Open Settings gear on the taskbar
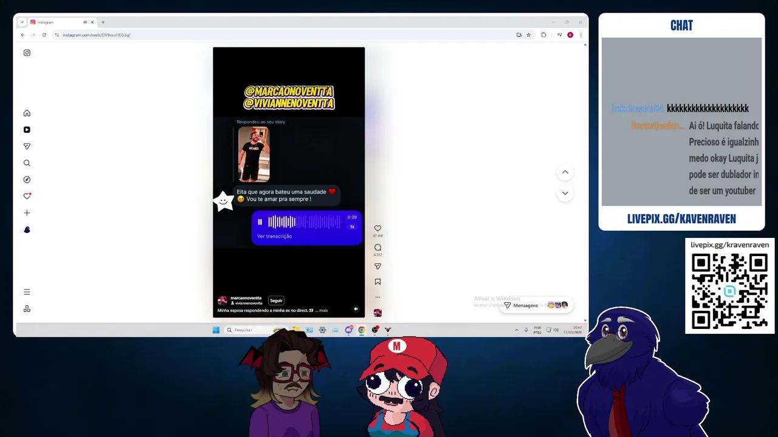 point(322,330)
